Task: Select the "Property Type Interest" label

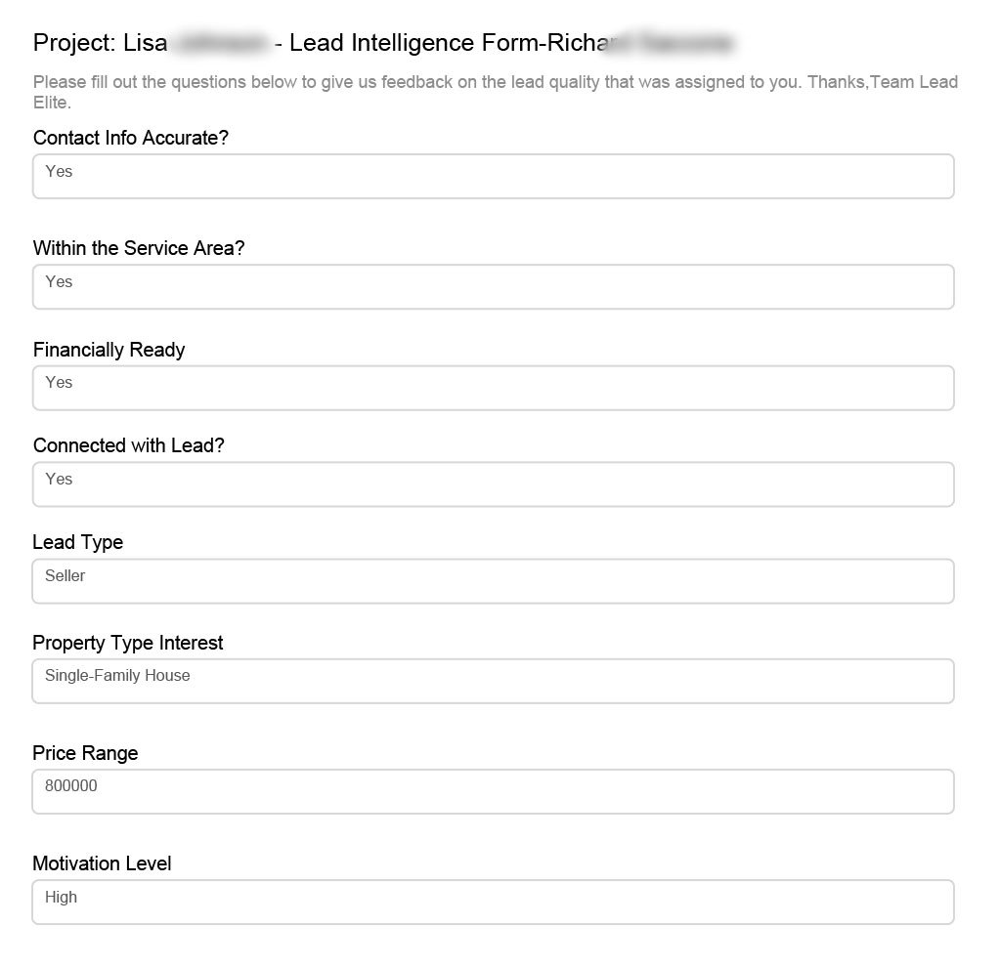Action: (128, 643)
